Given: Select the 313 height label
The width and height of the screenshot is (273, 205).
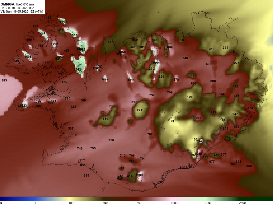Looking at the screenshot, I should (212, 49).
